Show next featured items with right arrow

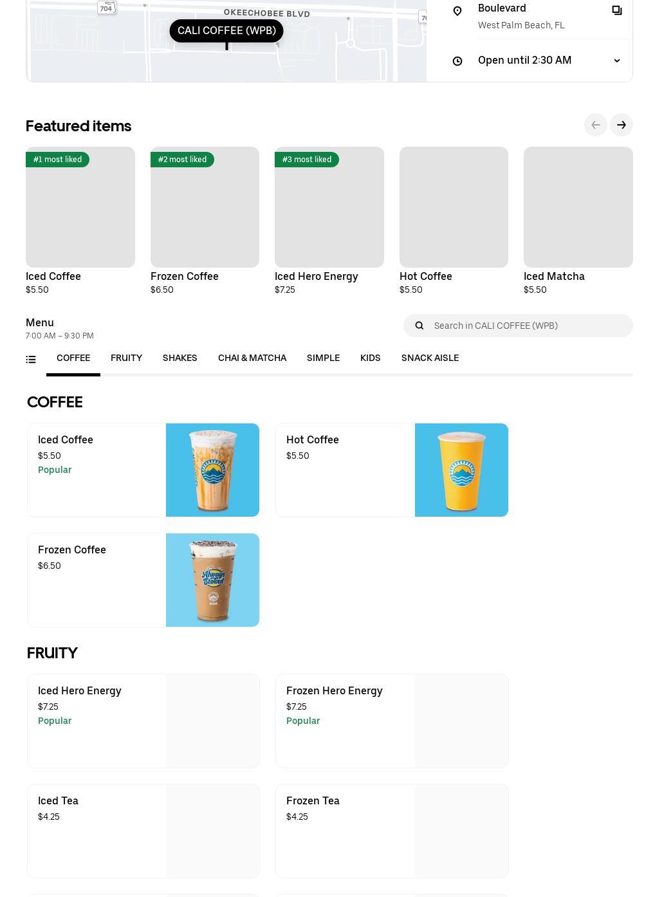pyautogui.click(x=622, y=125)
